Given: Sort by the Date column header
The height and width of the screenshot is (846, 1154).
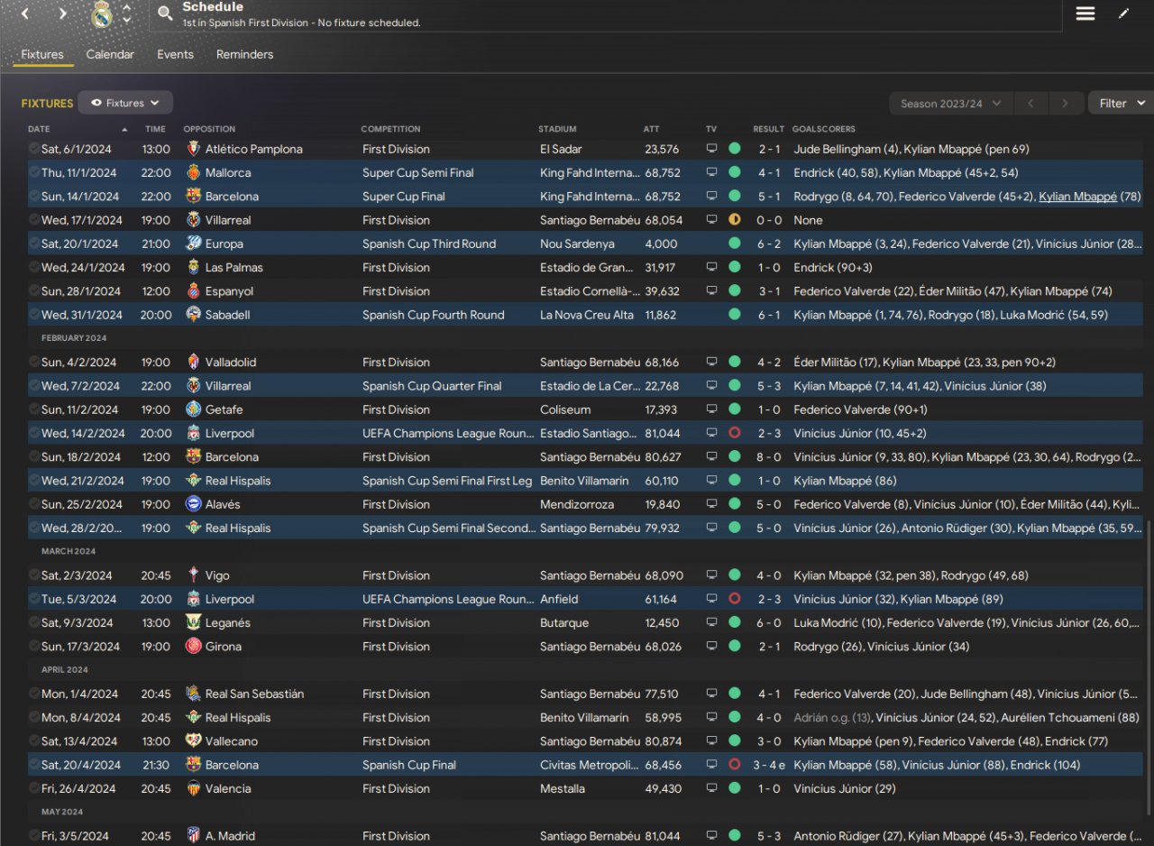Looking at the screenshot, I should click(x=39, y=129).
